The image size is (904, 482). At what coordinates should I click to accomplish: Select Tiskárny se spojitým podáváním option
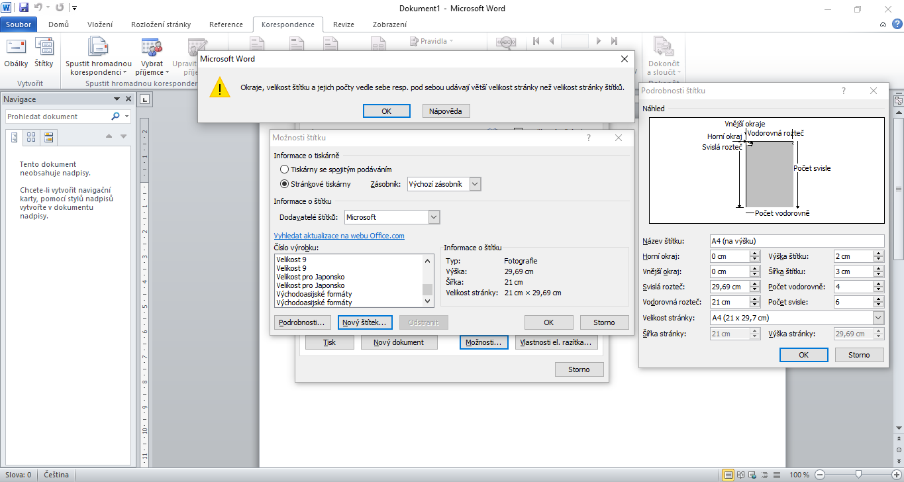pyautogui.click(x=284, y=169)
